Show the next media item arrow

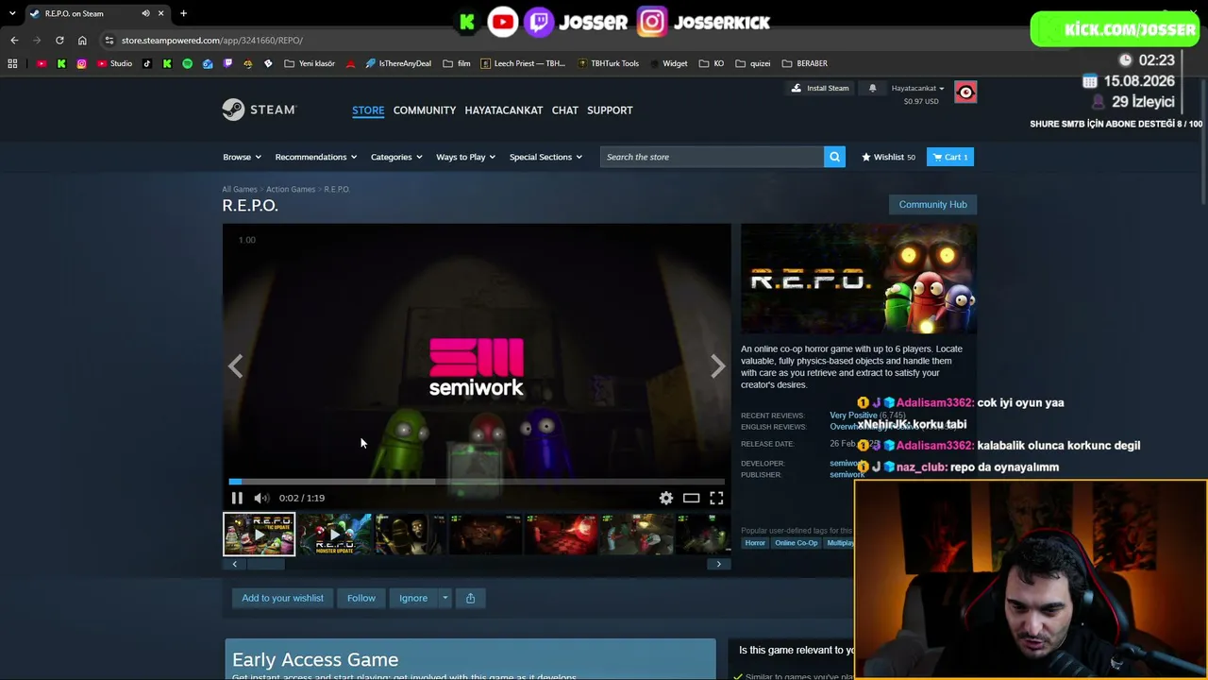(718, 366)
